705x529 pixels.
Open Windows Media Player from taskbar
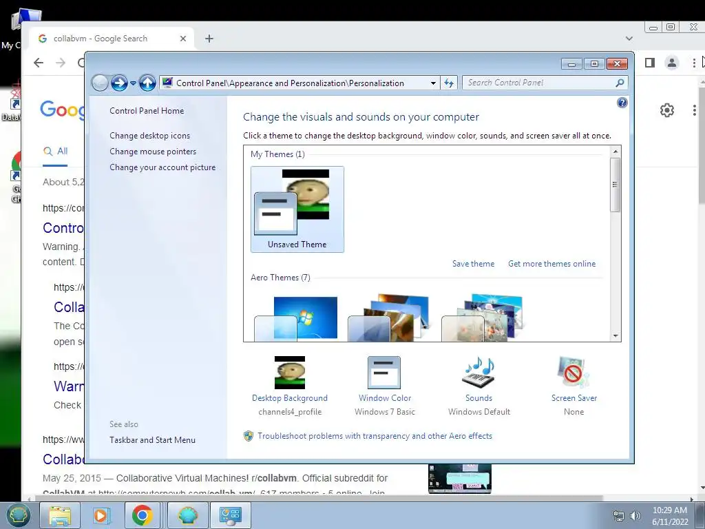point(101,515)
